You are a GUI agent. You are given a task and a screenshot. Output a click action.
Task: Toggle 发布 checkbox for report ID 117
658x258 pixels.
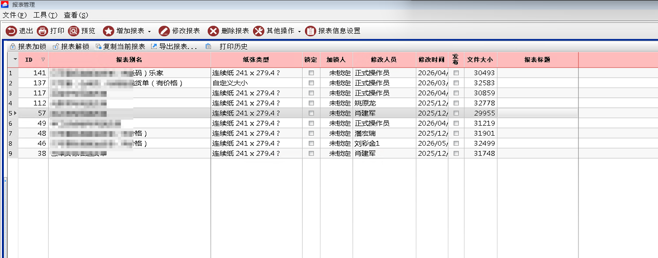point(456,93)
